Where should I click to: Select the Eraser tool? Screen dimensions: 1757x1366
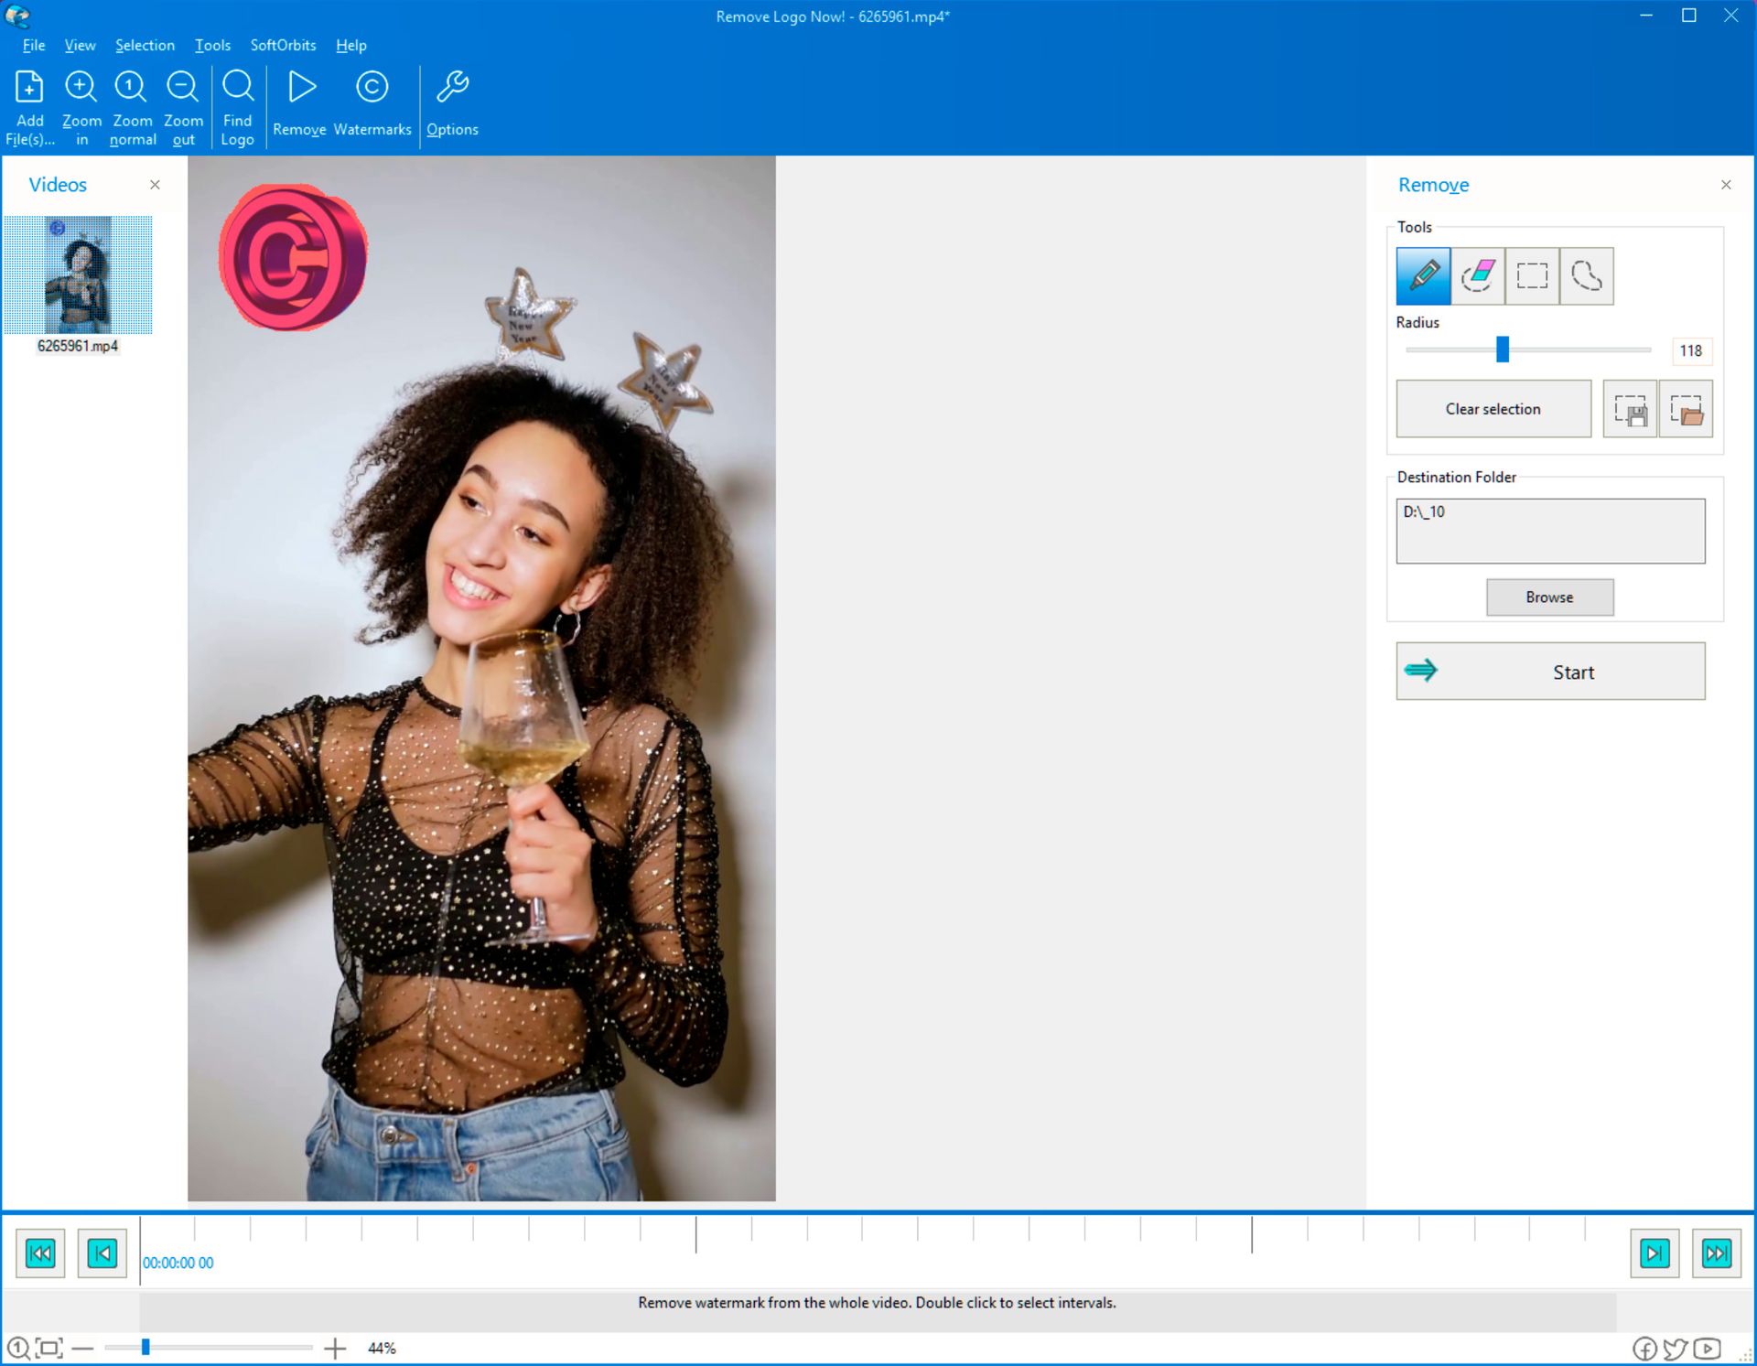[1476, 274]
